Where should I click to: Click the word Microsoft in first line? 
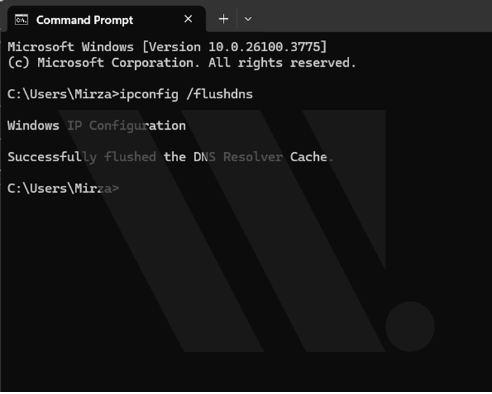click(x=41, y=47)
